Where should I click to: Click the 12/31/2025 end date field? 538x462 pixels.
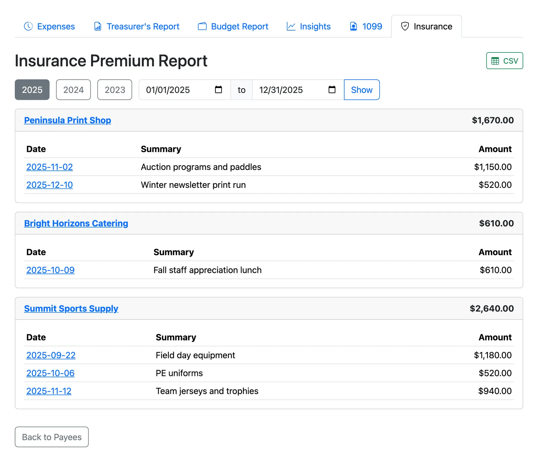(298, 90)
